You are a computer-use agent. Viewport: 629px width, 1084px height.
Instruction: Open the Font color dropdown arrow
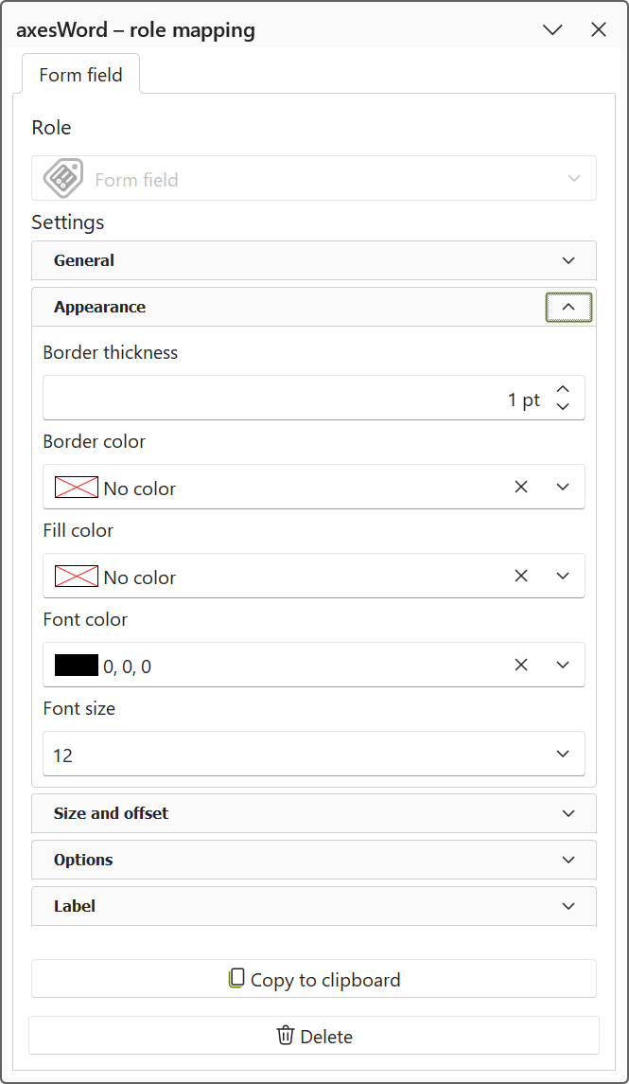coord(563,665)
